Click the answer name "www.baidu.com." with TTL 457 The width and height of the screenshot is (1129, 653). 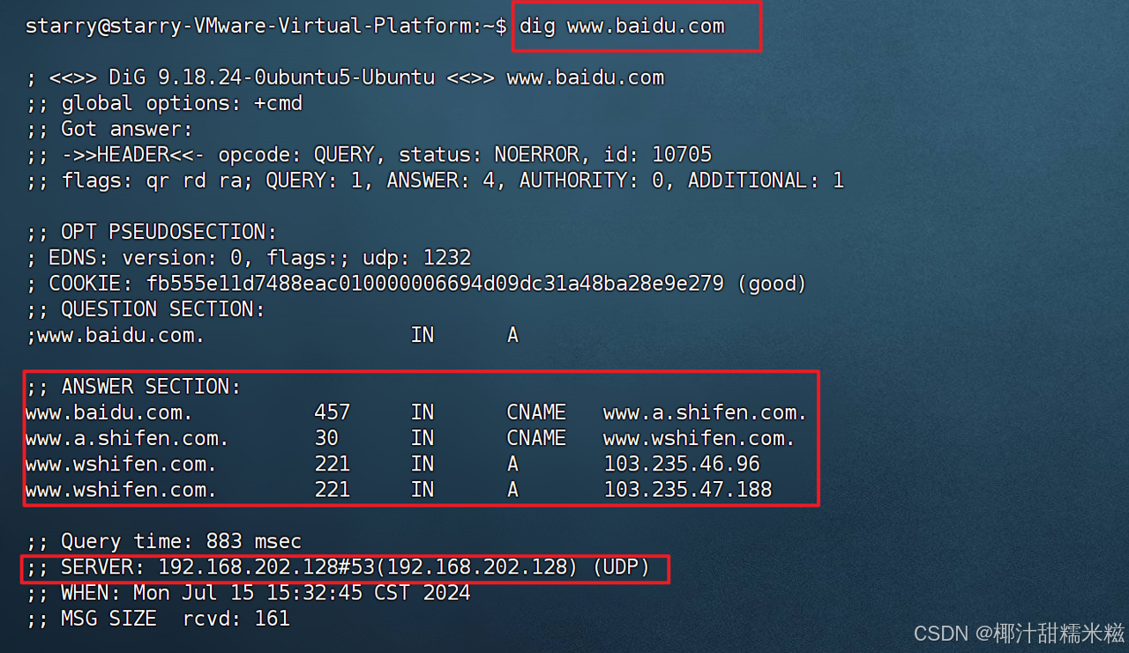click(109, 412)
